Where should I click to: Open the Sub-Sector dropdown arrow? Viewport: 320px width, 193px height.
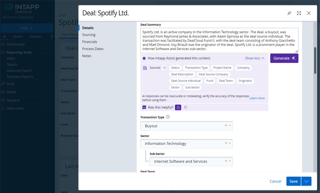[x=230, y=161]
